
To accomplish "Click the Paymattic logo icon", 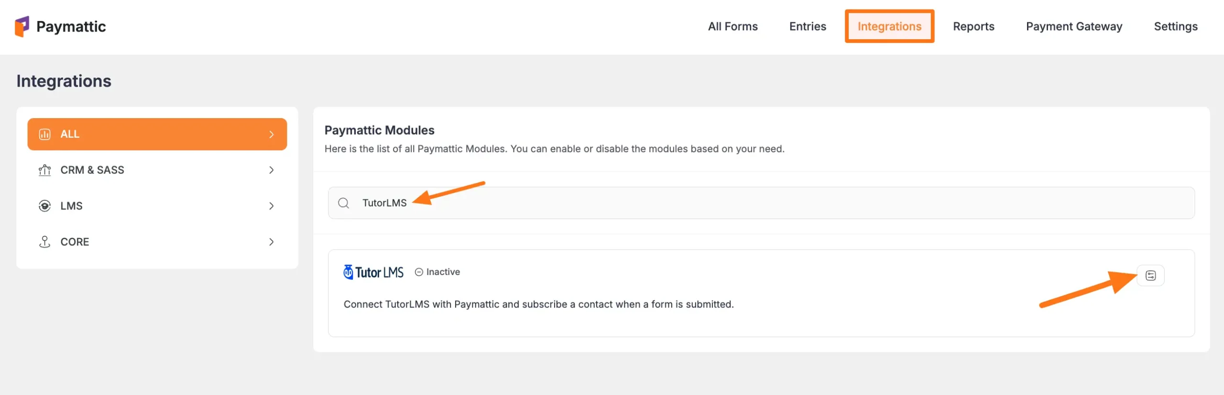I will [x=22, y=26].
